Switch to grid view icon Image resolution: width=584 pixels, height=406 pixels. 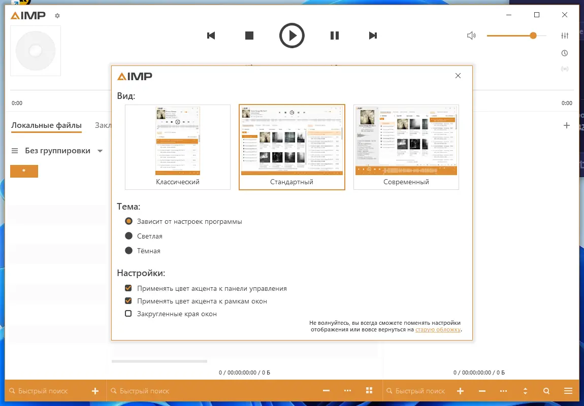click(x=369, y=390)
